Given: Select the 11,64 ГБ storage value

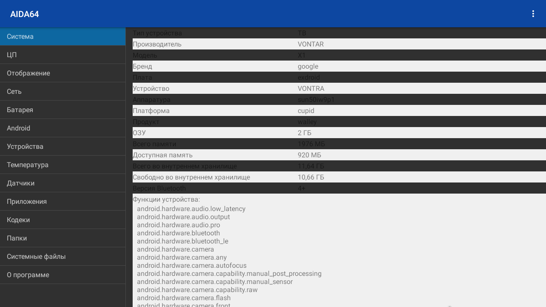Looking at the screenshot, I should point(311,166).
